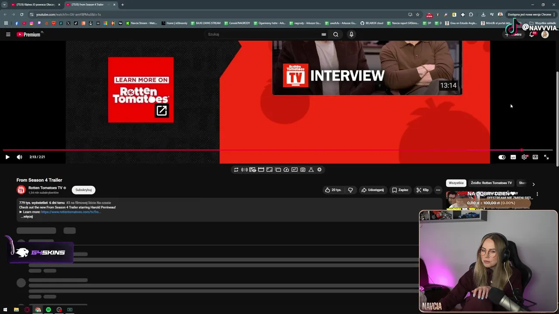559x314 pixels.
Task: Open the three-dot more actions menu
Action: pyautogui.click(x=438, y=190)
